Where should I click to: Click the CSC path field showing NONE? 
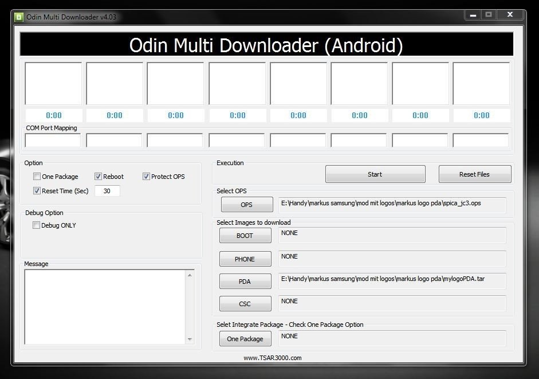click(392, 303)
